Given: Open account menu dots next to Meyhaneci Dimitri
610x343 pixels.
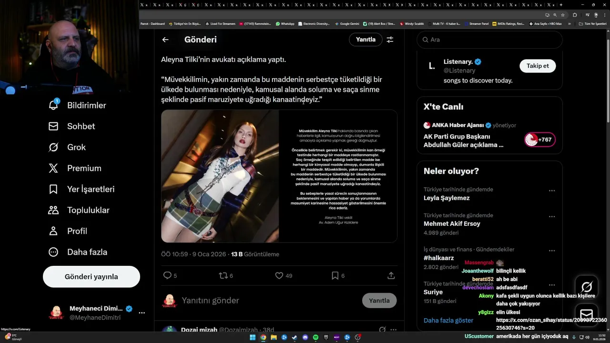Looking at the screenshot, I should pyautogui.click(x=142, y=313).
